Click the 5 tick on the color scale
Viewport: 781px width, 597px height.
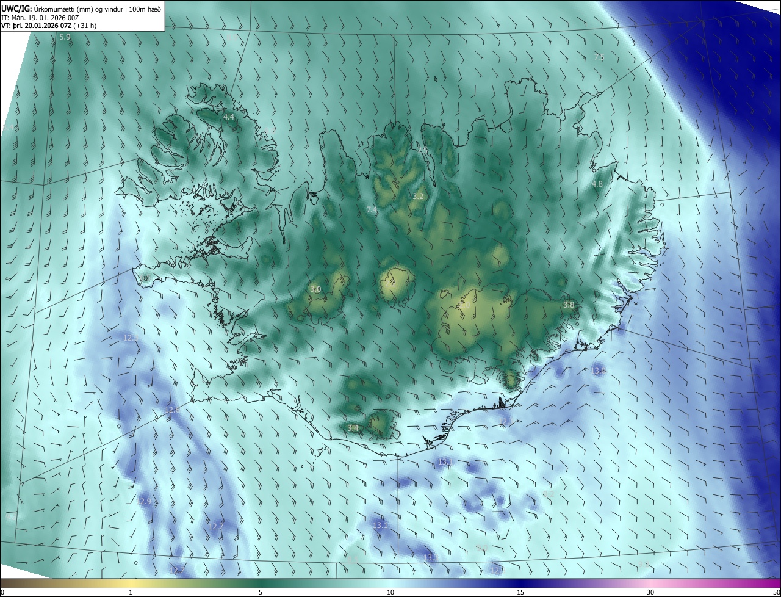261,592
